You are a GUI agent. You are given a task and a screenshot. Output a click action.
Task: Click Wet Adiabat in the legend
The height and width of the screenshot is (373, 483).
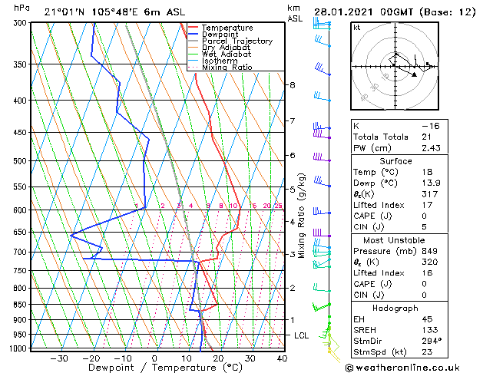pos(227,54)
